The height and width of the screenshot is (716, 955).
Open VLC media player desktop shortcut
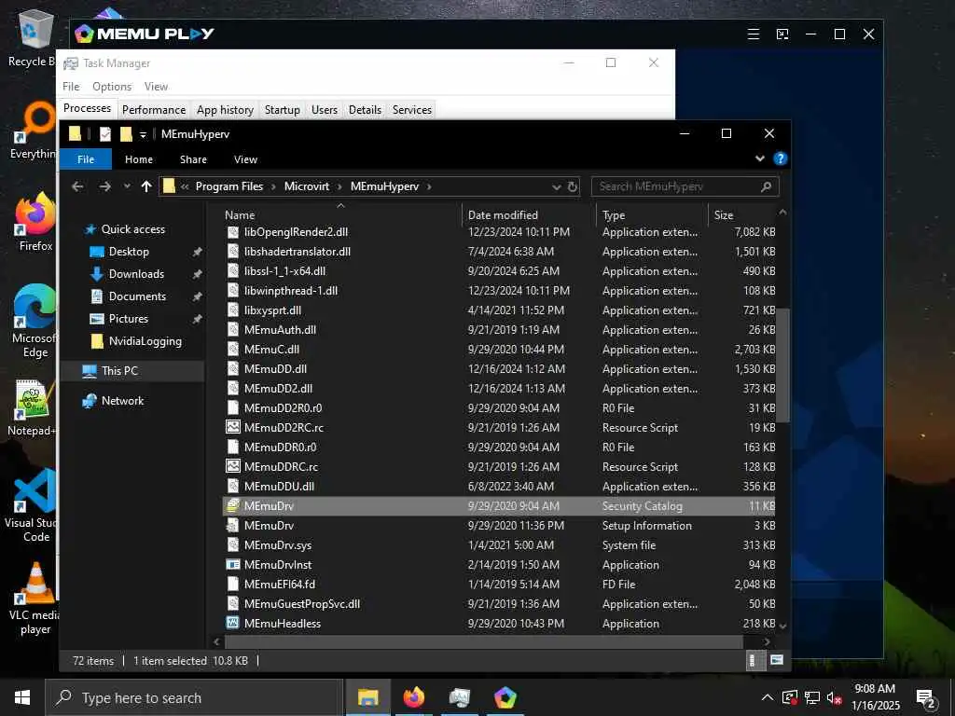click(x=35, y=599)
